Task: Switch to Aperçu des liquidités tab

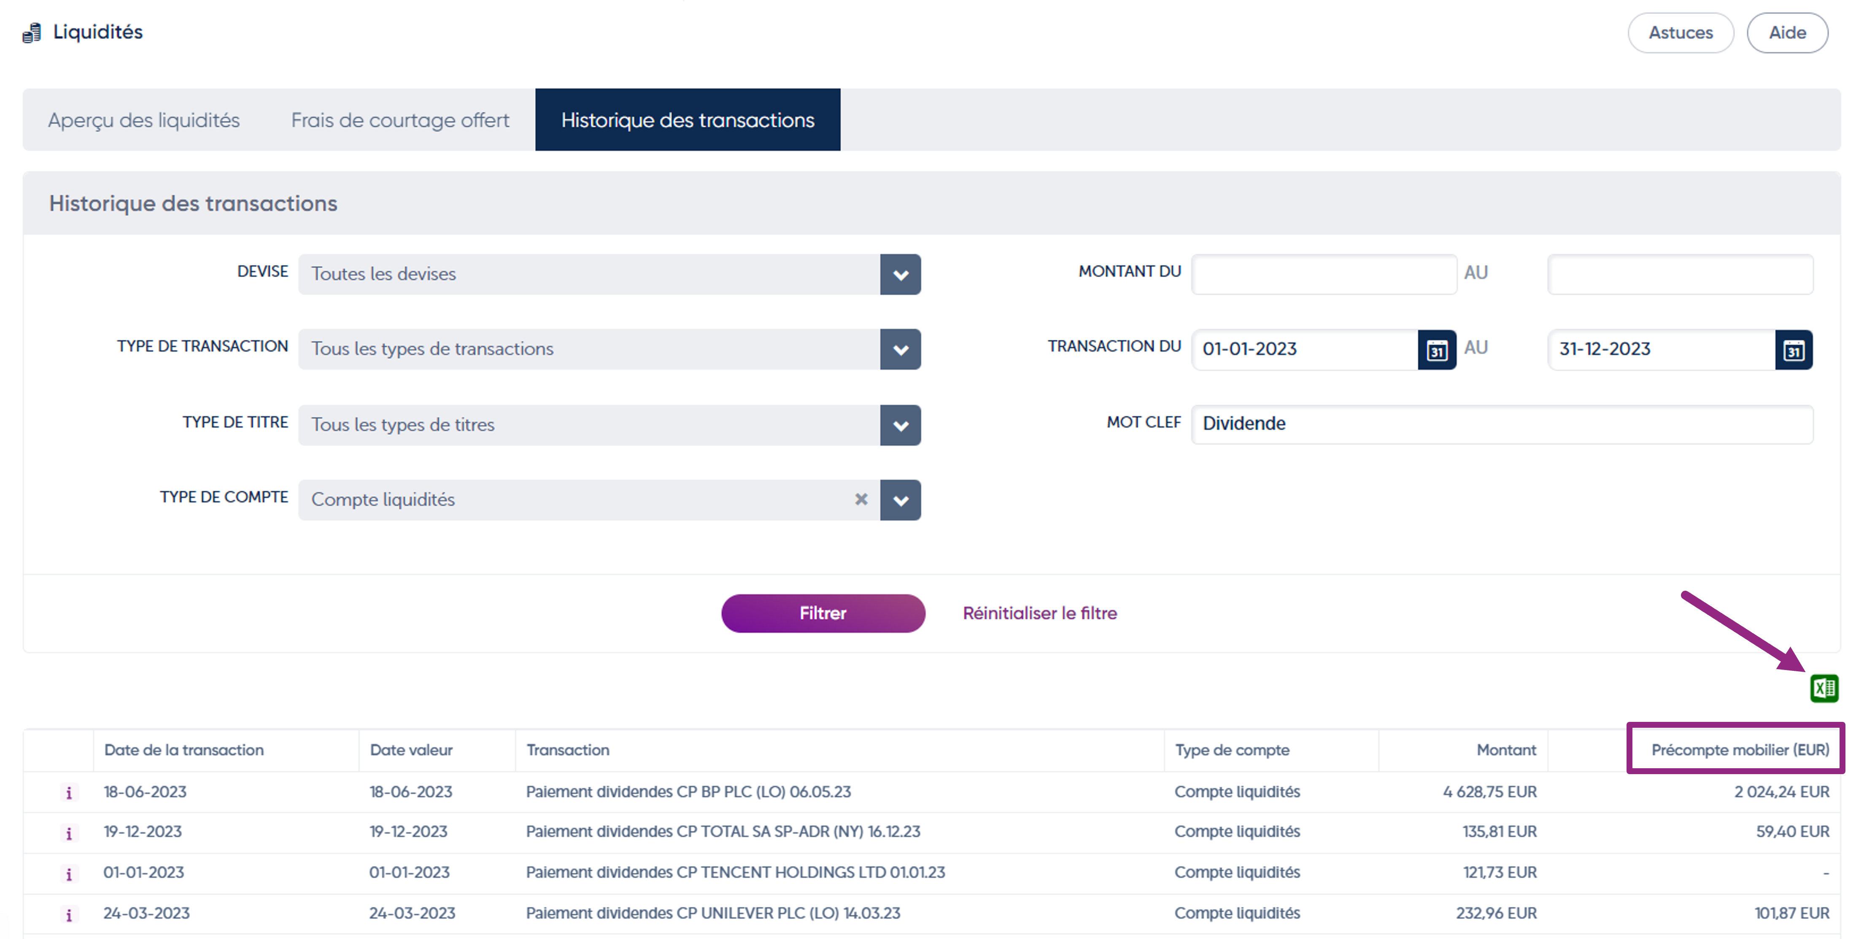Action: point(144,120)
